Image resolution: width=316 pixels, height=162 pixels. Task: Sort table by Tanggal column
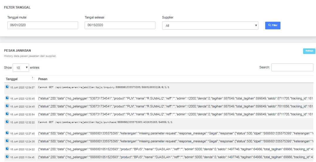(x=12, y=79)
